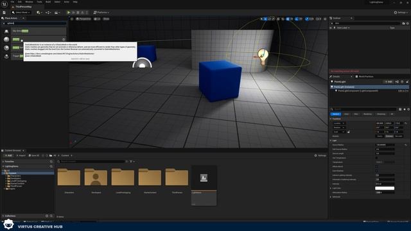
Task: Click the Unreal Engine logo icon
Action: coord(4,4)
